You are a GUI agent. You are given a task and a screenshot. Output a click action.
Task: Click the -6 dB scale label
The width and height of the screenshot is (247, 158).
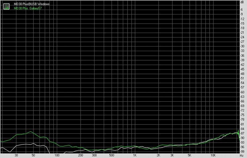(243, 10)
